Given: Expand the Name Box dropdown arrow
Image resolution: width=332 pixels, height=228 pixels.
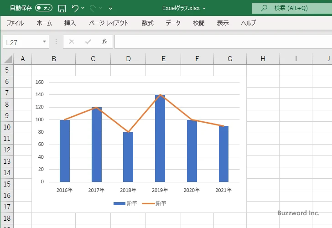Looking at the screenshot, I should tap(45, 41).
